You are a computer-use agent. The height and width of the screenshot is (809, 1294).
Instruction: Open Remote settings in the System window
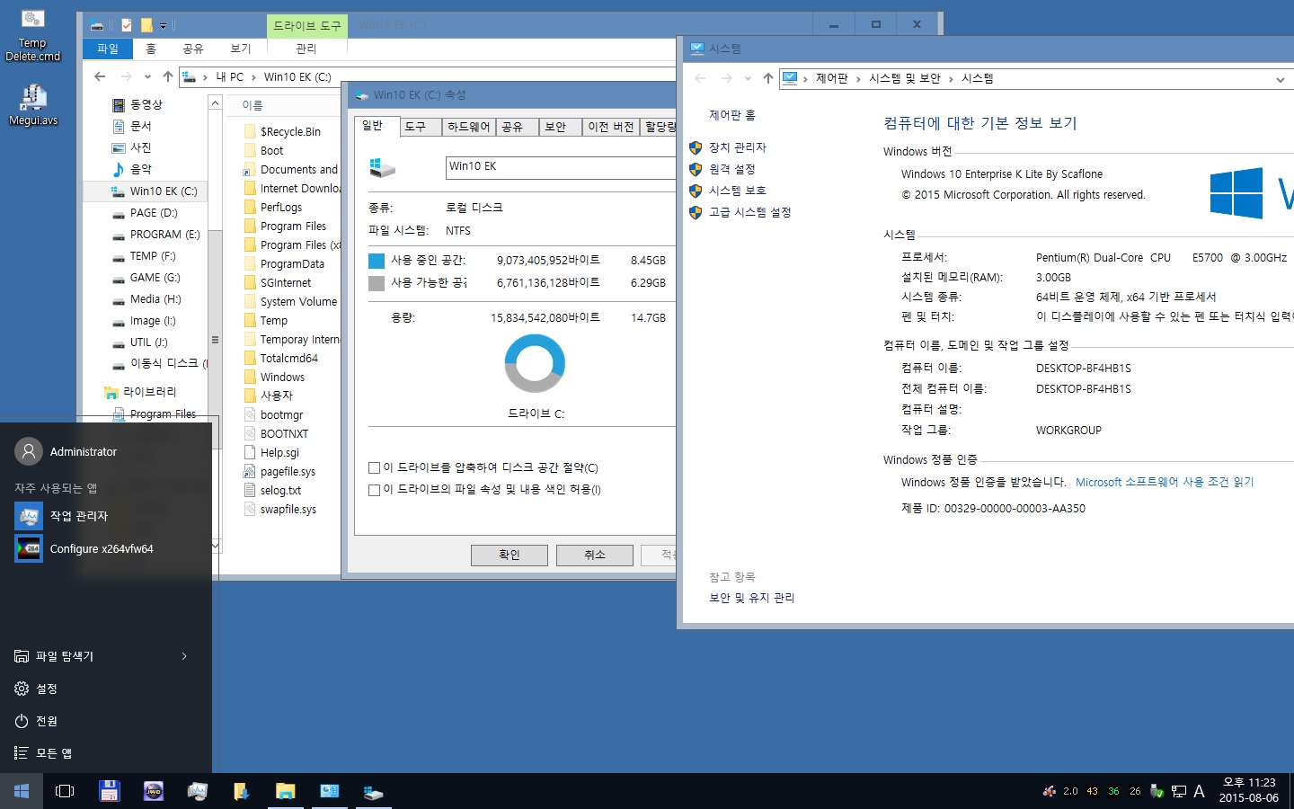[731, 169]
